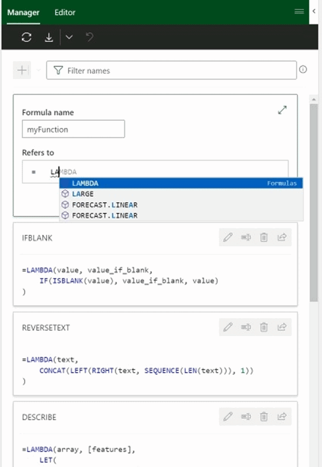
Task: Expand the new formula editor panel
Action: pos(282,110)
